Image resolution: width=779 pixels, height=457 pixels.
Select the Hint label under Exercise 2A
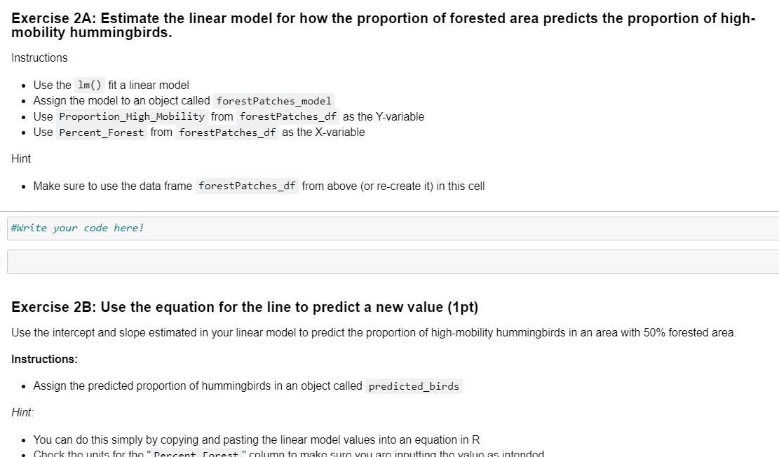pyautogui.click(x=20, y=158)
